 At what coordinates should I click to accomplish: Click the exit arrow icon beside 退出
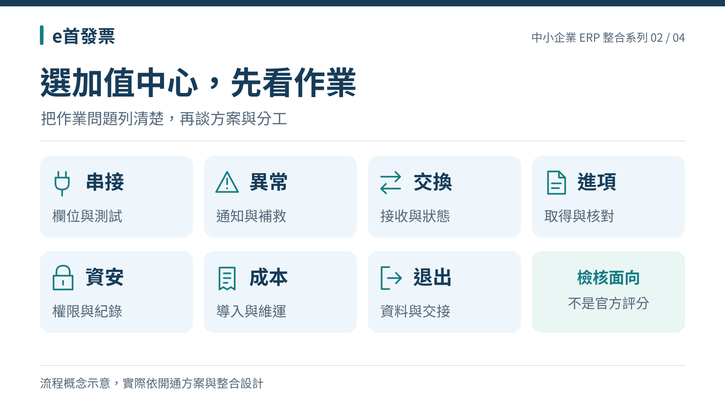[x=391, y=278]
